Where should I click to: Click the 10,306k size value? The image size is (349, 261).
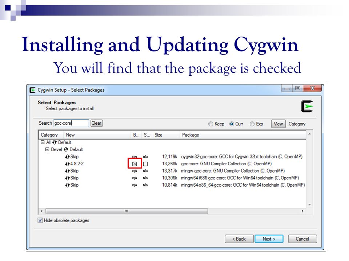click(x=170, y=178)
